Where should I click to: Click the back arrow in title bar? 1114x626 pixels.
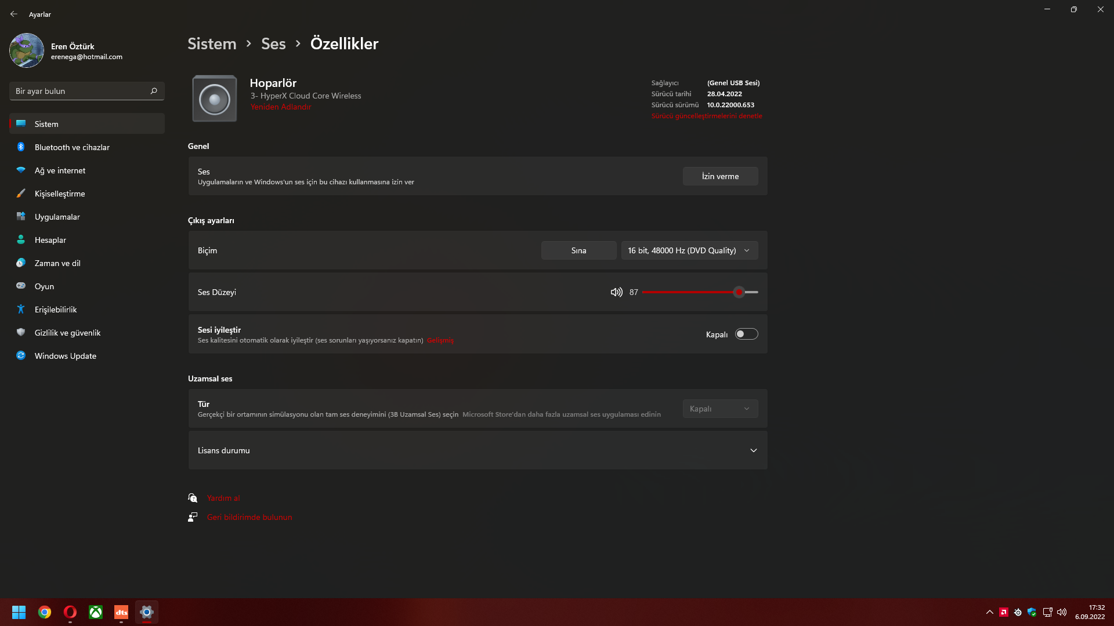(x=14, y=14)
